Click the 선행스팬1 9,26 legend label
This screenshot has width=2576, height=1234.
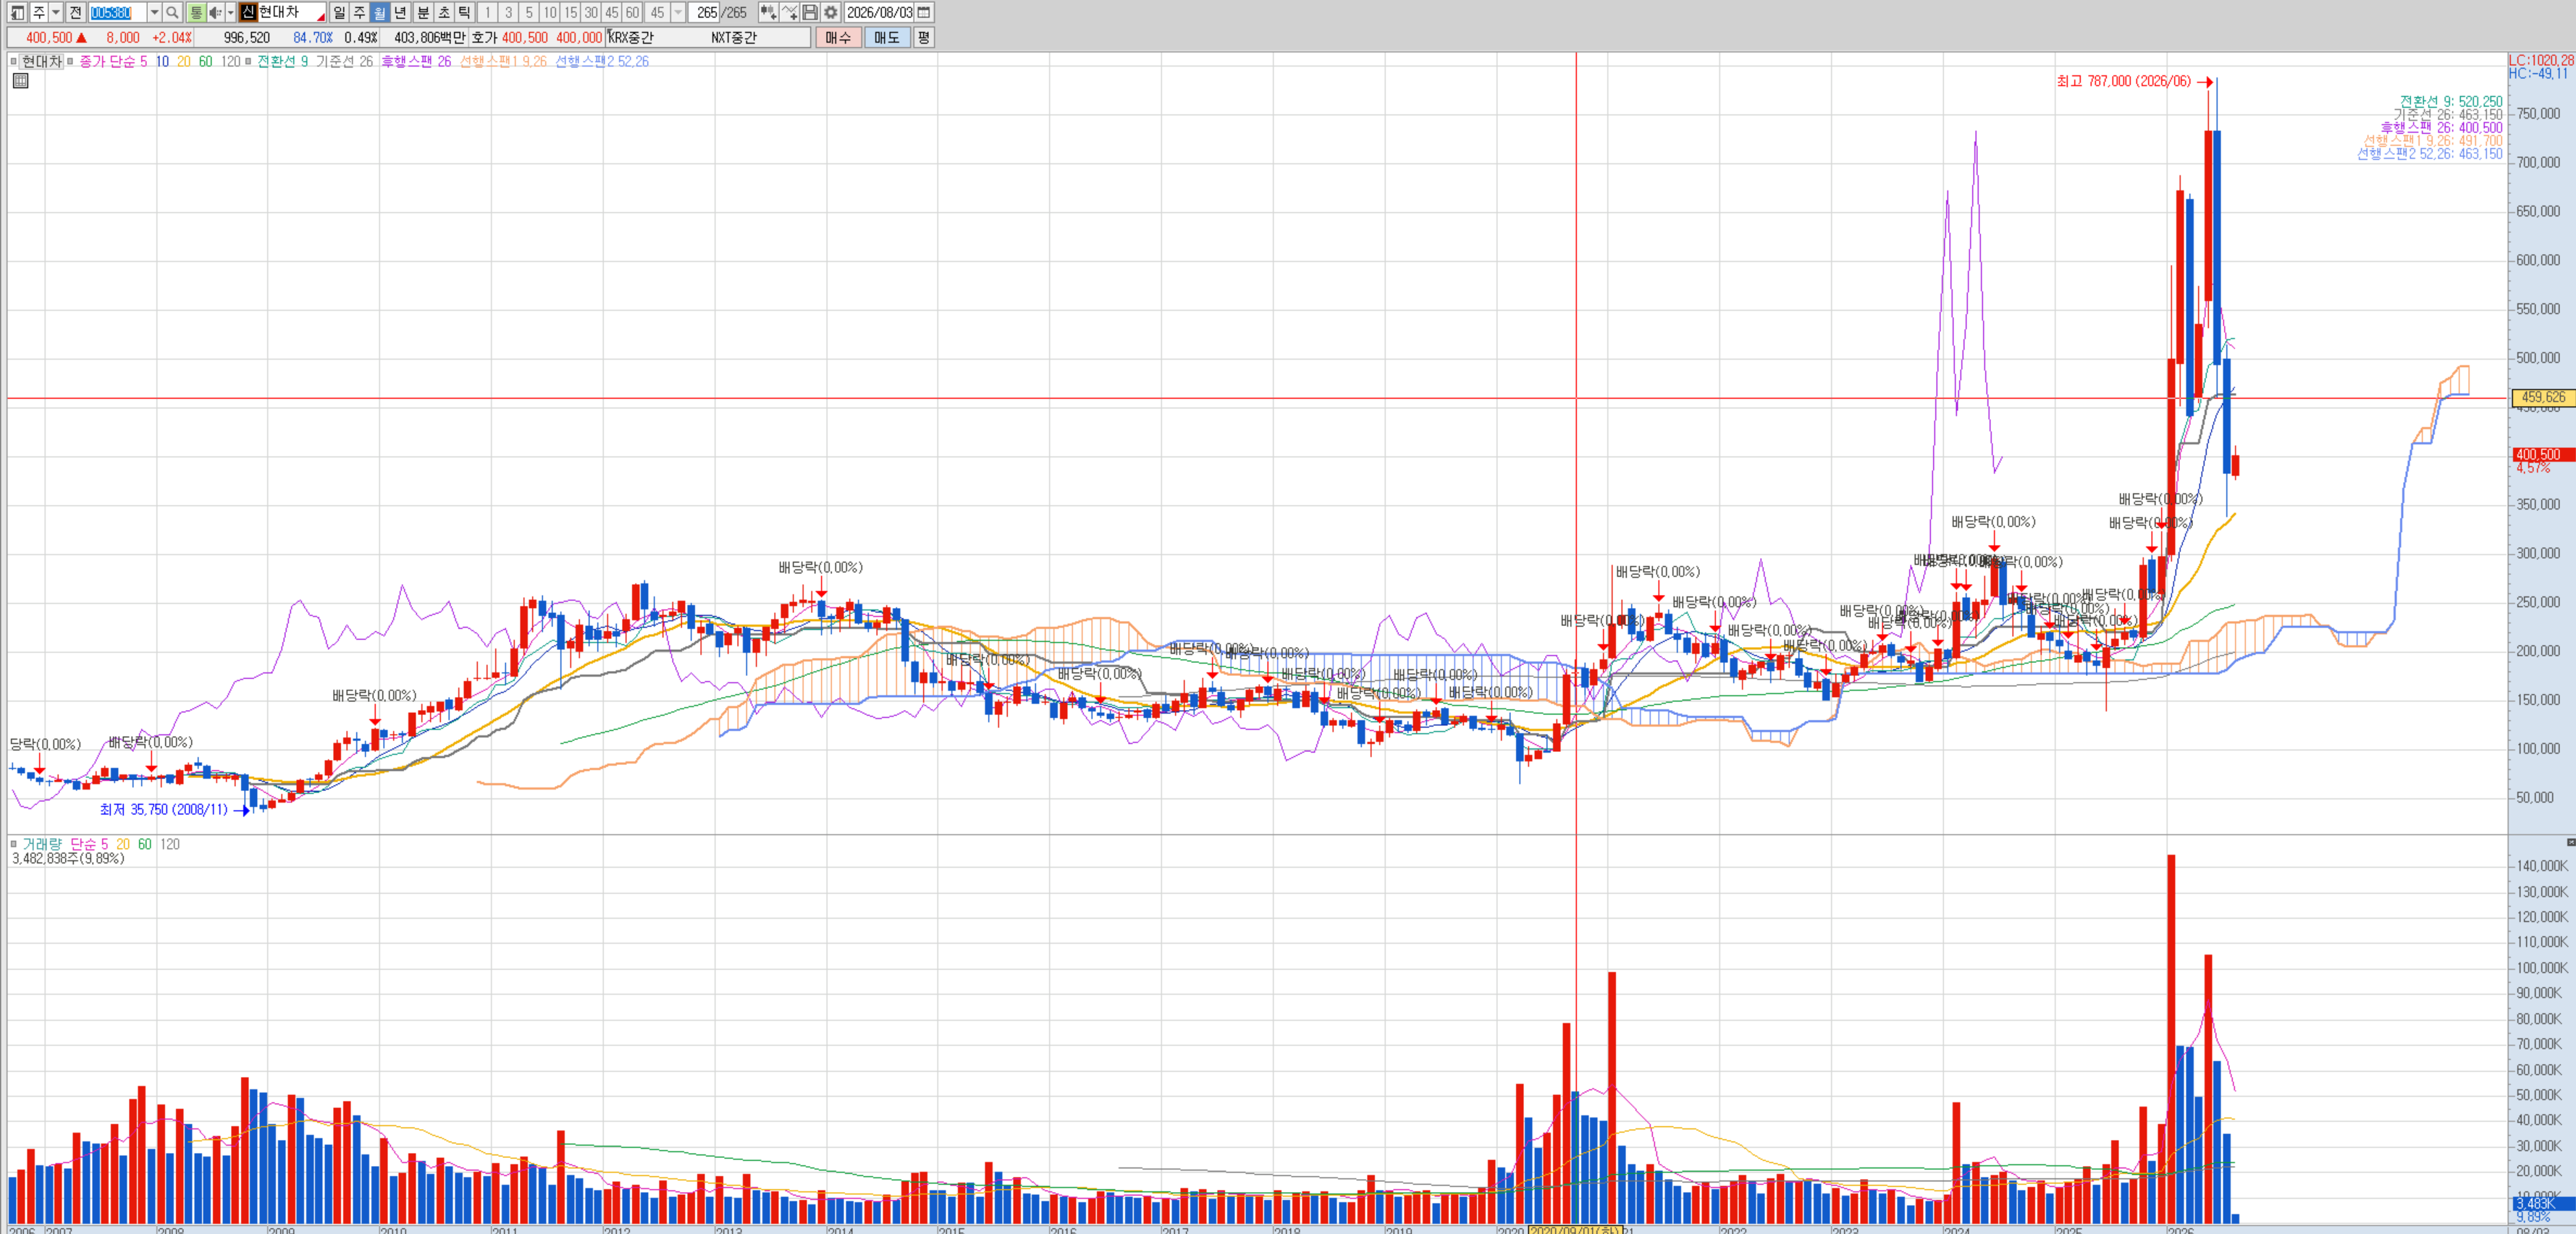pos(503,61)
